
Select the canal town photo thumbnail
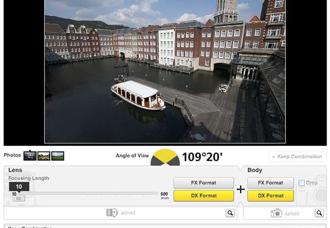coord(30,156)
